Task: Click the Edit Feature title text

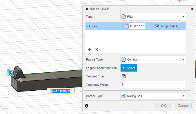Action: (99, 9)
